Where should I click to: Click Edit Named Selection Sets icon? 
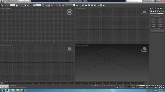(63, 5)
